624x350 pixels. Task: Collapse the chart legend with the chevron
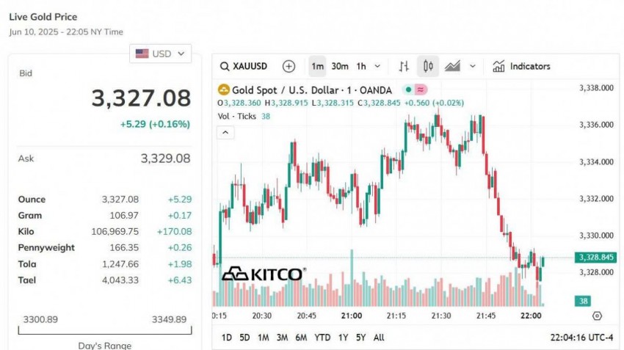click(226, 132)
